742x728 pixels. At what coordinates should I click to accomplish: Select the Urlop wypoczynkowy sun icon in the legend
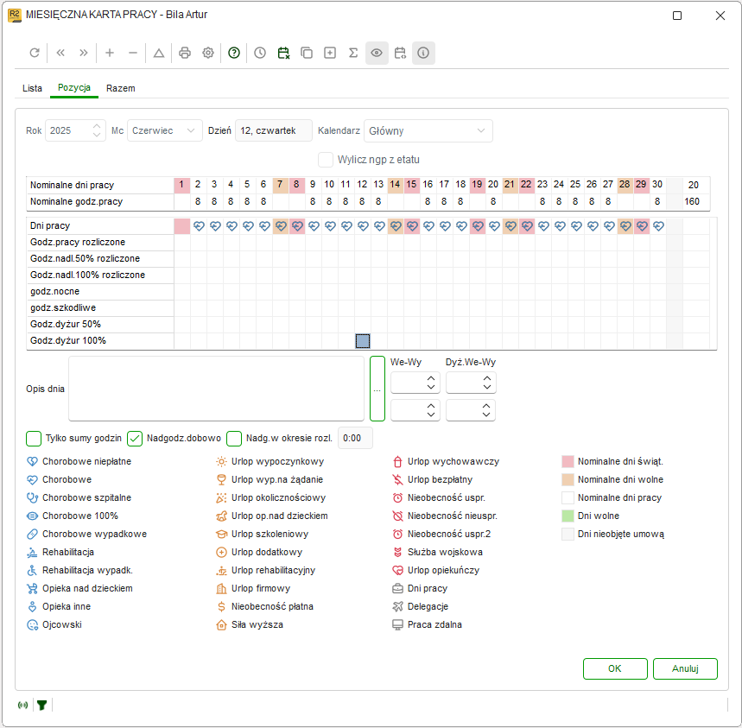click(221, 462)
